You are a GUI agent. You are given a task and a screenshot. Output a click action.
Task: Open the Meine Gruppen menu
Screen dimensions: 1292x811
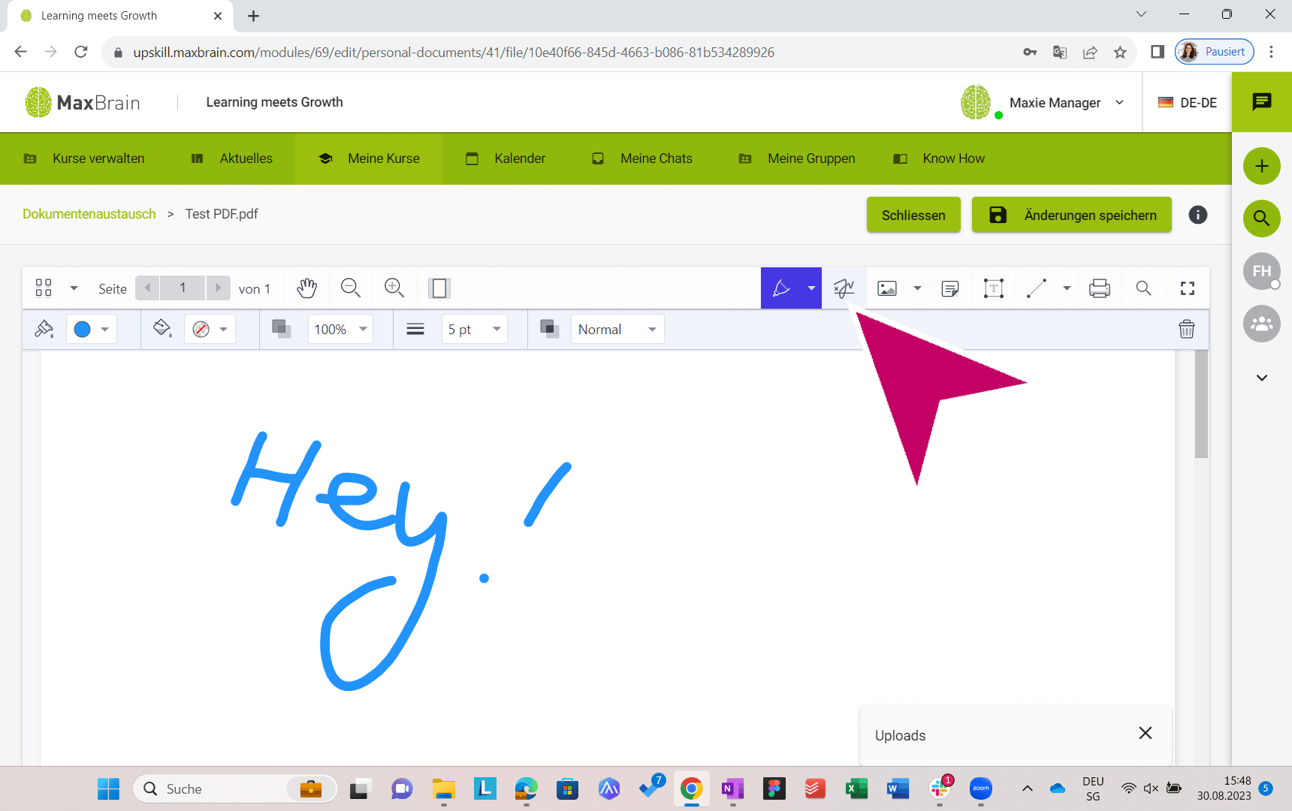tap(796, 158)
